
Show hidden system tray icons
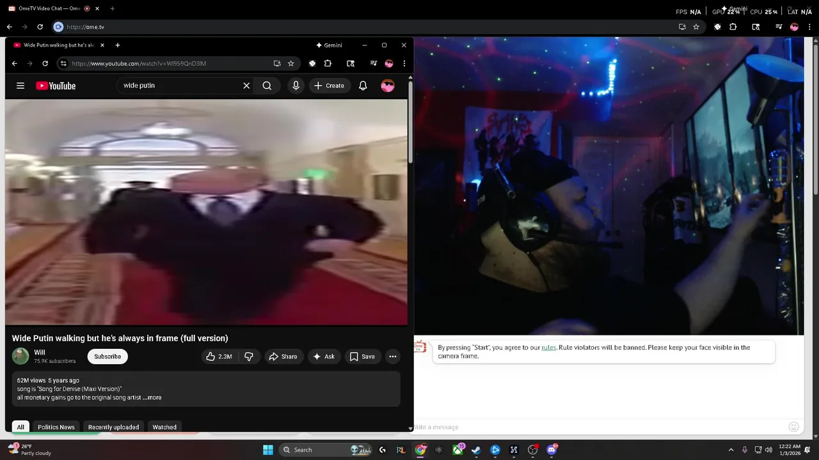click(731, 450)
